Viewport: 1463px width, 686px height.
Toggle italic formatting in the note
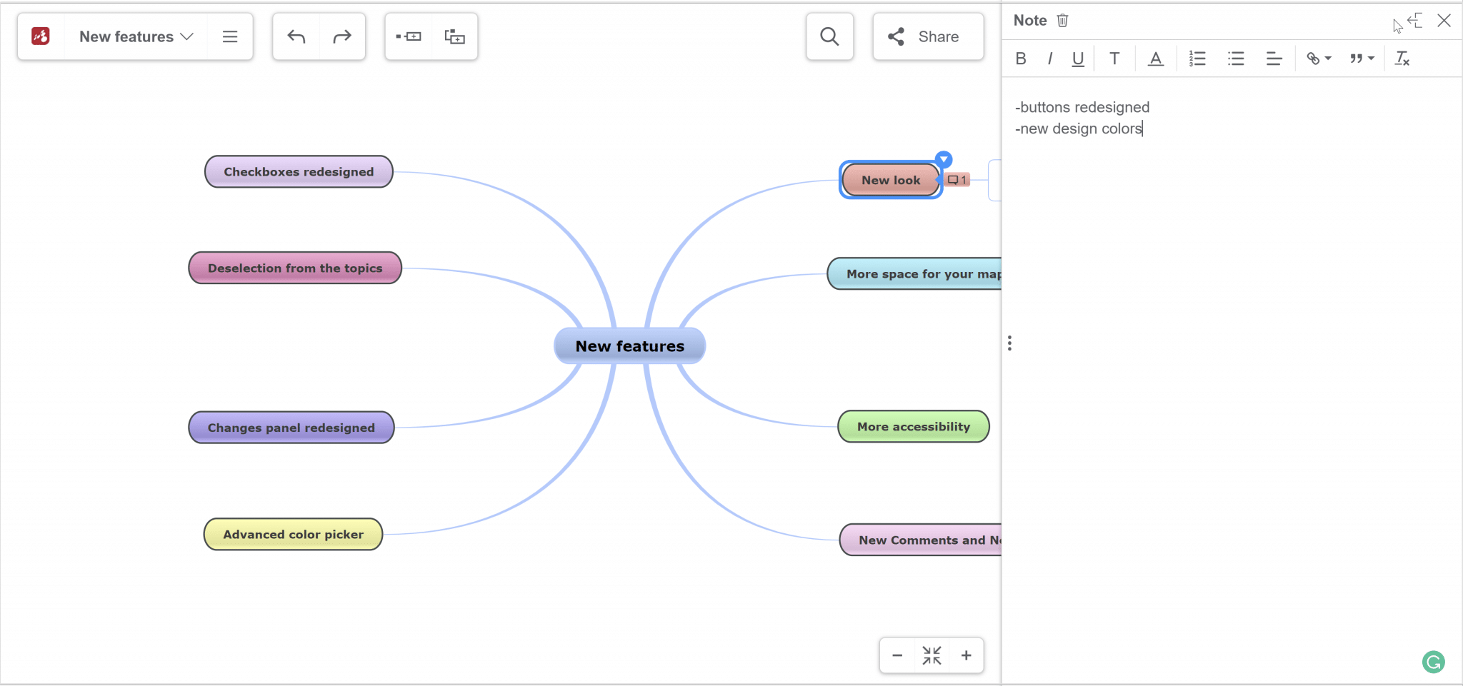tap(1049, 59)
